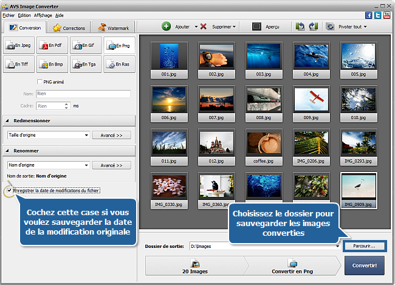Screen dimensions: 395x285
Task: Enable the PNG animé checkbox
Action: pyautogui.click(x=40, y=82)
